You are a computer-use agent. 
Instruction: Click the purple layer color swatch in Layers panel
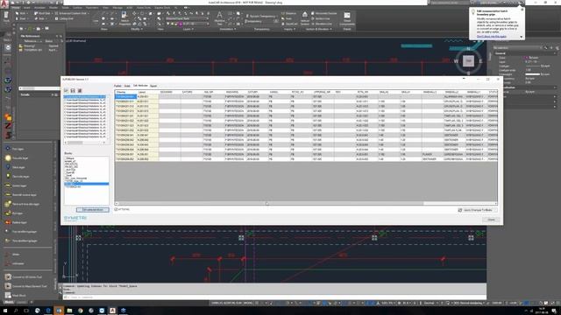[x=181, y=24]
